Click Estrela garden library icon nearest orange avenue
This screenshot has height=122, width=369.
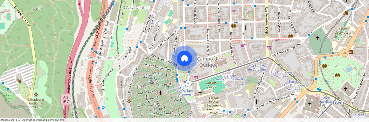click(x=324, y=66)
